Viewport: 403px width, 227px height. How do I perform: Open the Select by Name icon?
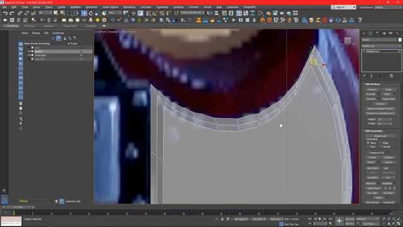(x=62, y=13)
